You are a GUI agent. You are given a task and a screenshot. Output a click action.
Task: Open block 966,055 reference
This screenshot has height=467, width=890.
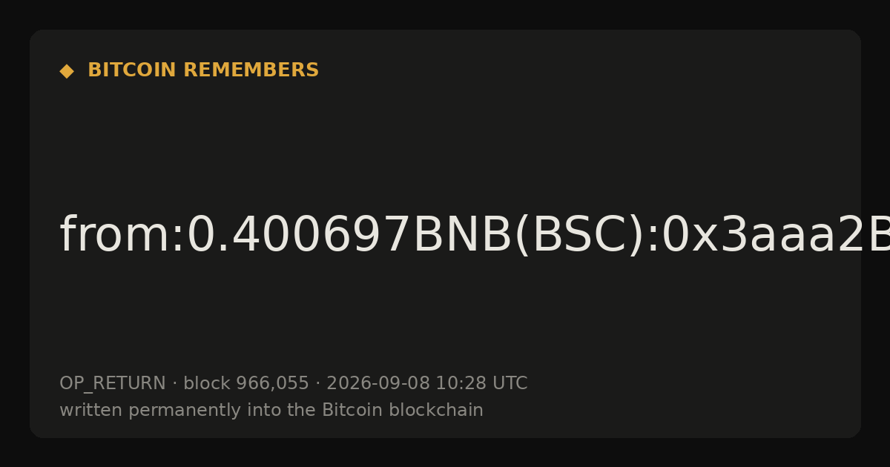[245, 383]
